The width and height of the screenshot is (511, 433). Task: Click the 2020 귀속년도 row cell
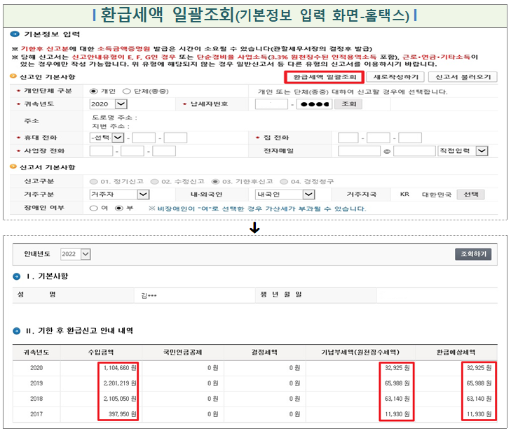[36, 368]
